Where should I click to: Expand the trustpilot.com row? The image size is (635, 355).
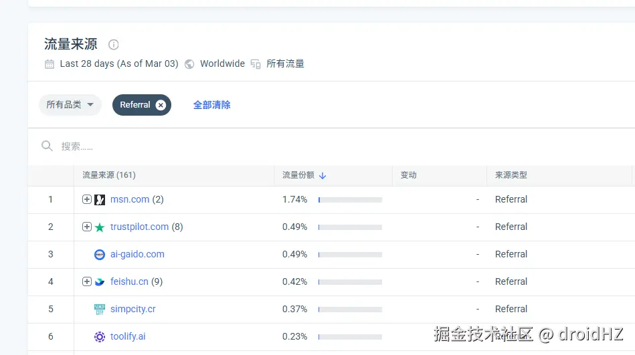(x=87, y=227)
